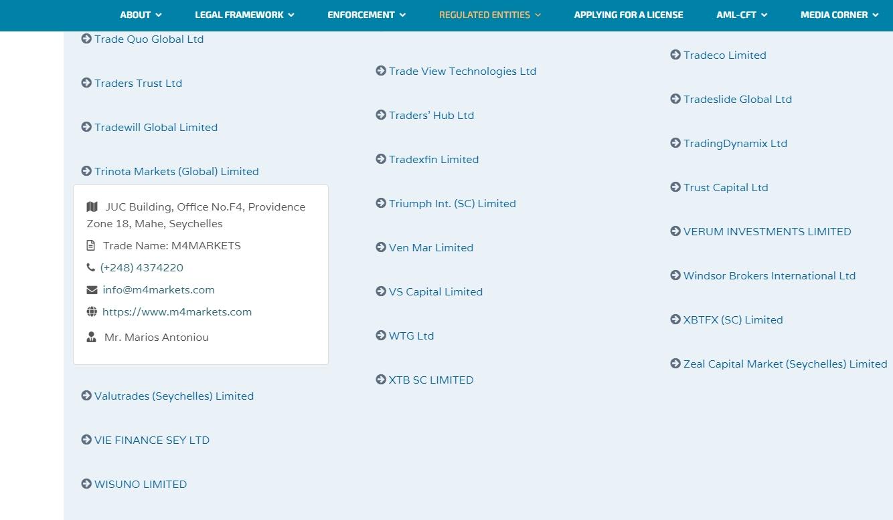Click the arrow icon beside VERUM INVESTMENTS LIMITED
The width and height of the screenshot is (893, 520).
(x=675, y=231)
